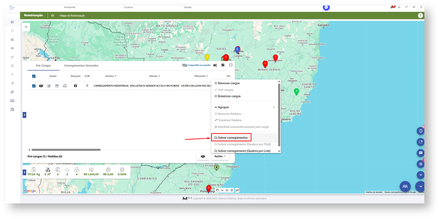Expand the Agrupar submenu arrow
440x219 pixels.
point(274,107)
